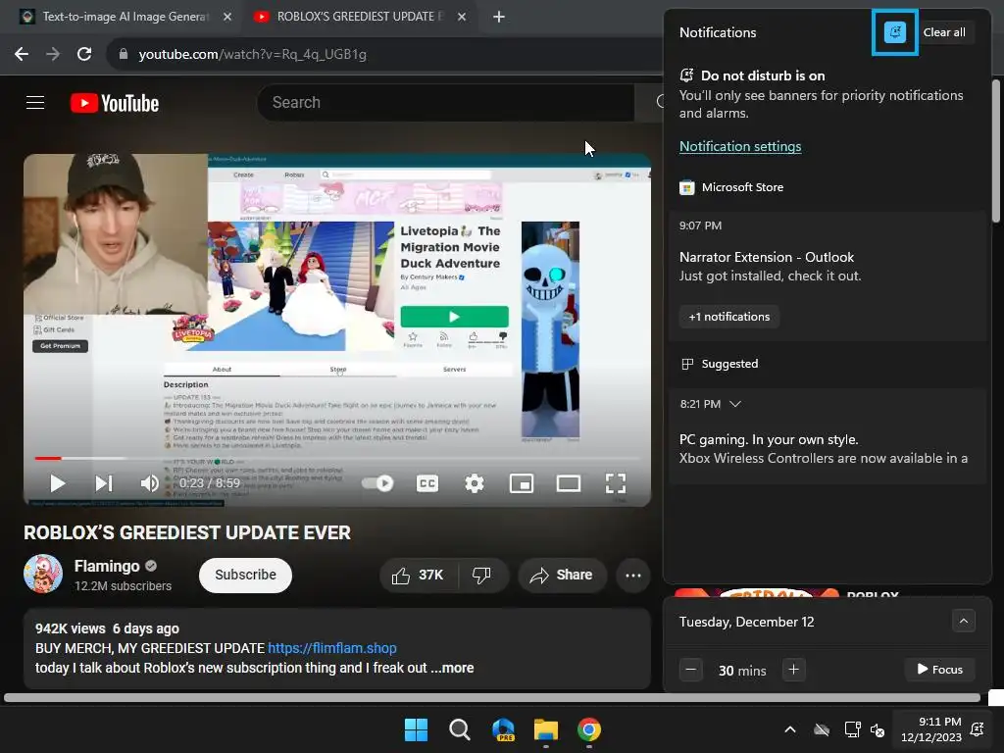Viewport: 1004px width, 753px height.
Task: Select the ROBLOX'S GREEDIEST UPDATE tab
Action: coord(359,17)
